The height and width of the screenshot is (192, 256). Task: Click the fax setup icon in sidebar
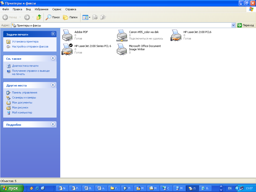[8, 47]
